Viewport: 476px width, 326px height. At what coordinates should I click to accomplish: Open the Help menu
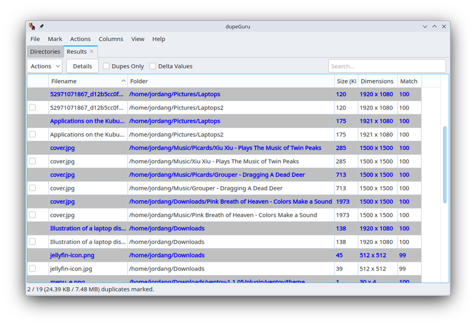tap(159, 39)
